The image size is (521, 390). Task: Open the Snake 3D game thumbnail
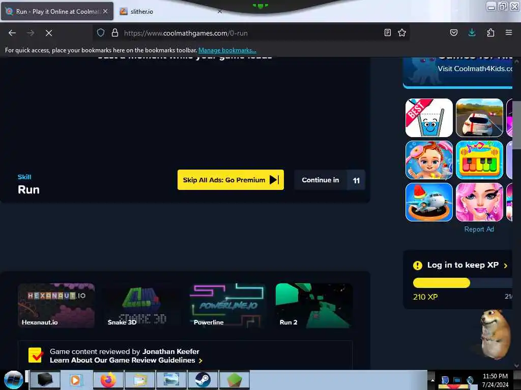[142, 305]
